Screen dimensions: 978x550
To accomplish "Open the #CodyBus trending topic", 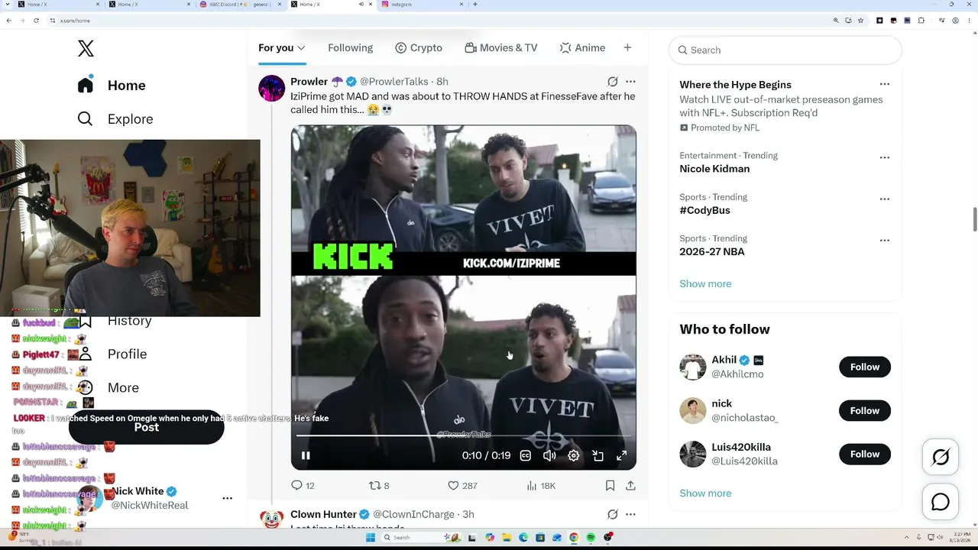I will tap(704, 210).
